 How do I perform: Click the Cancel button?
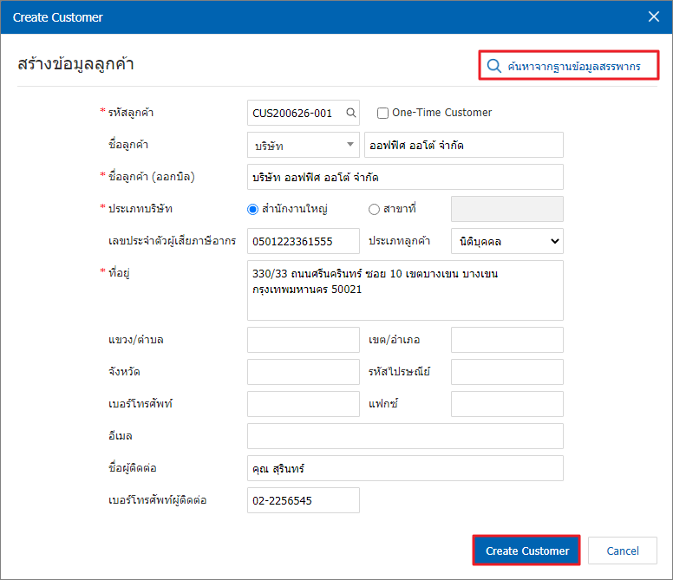623,551
